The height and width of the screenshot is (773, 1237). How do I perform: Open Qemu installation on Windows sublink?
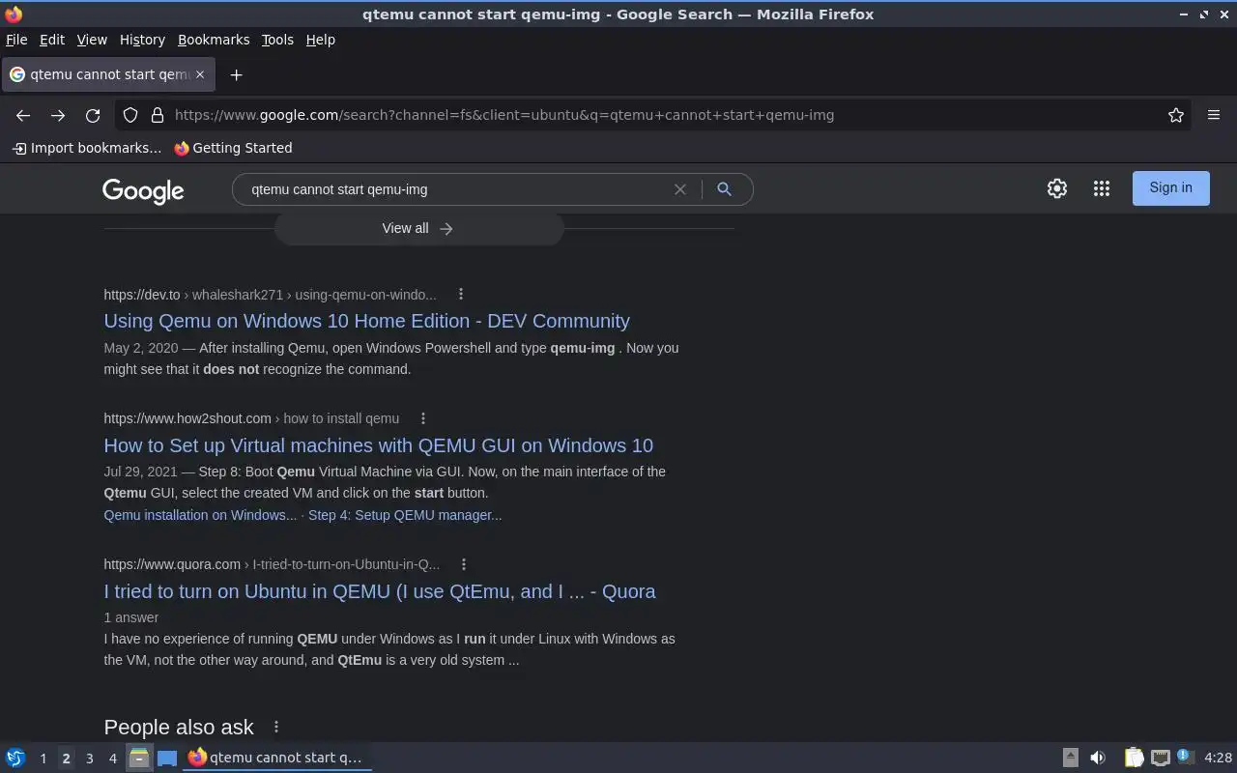pos(200,515)
